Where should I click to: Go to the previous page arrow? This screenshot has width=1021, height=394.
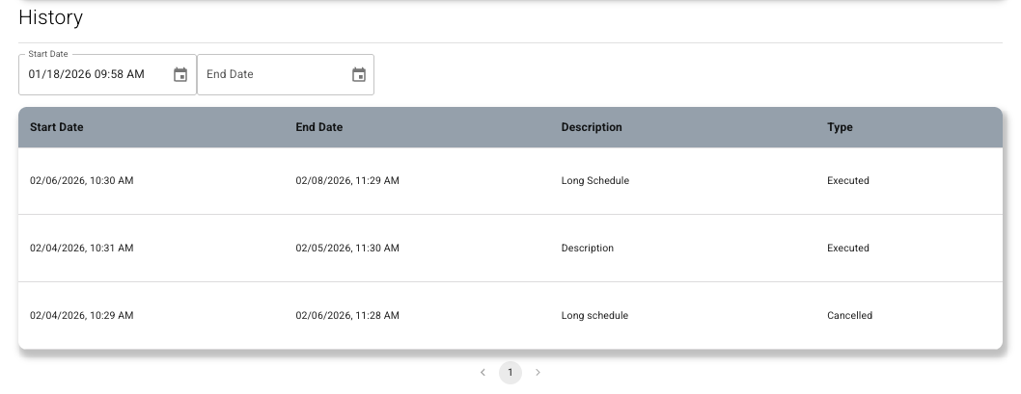[483, 373]
